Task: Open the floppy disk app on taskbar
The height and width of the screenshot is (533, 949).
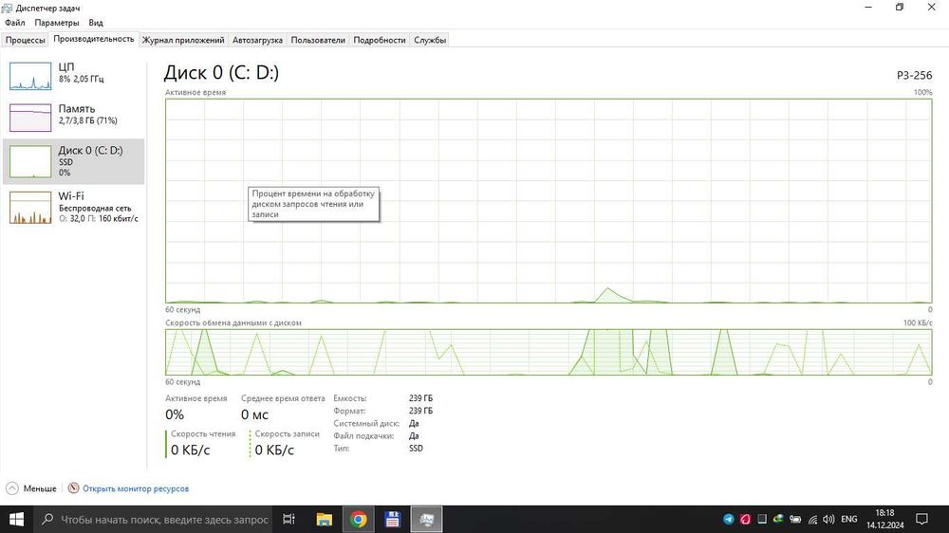Action: click(392, 519)
